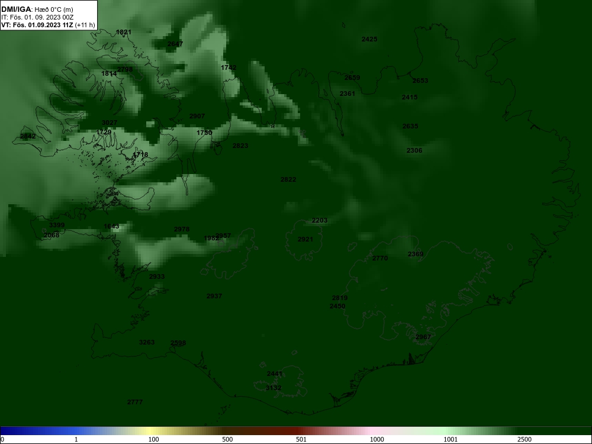The image size is (592, 444).
Task: Click the map value 1742
Action: [x=229, y=67]
